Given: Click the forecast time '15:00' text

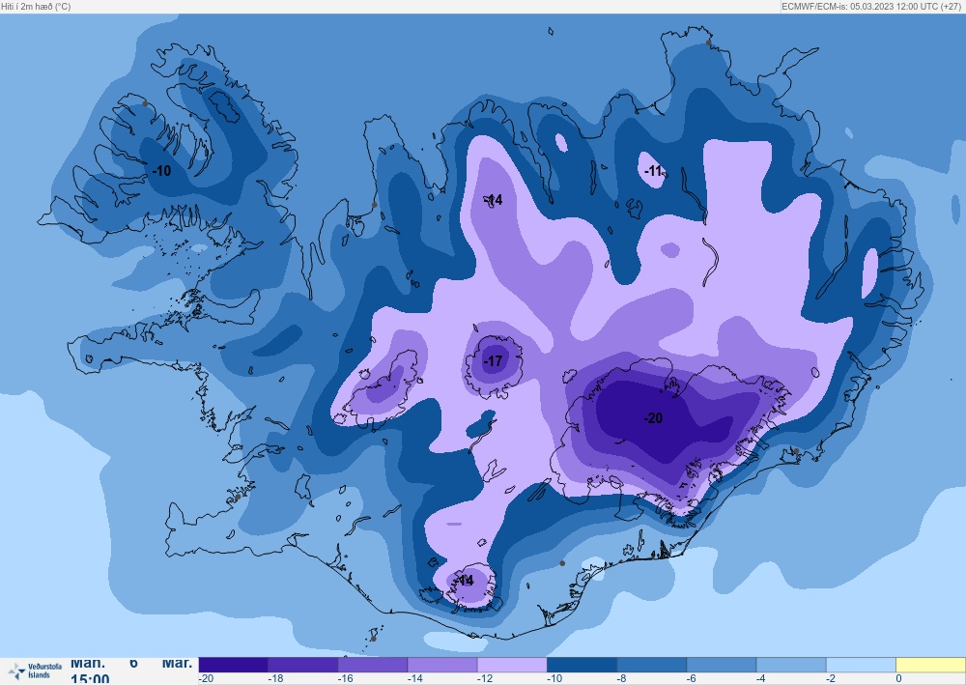Looking at the screenshot, I should pos(90,679).
